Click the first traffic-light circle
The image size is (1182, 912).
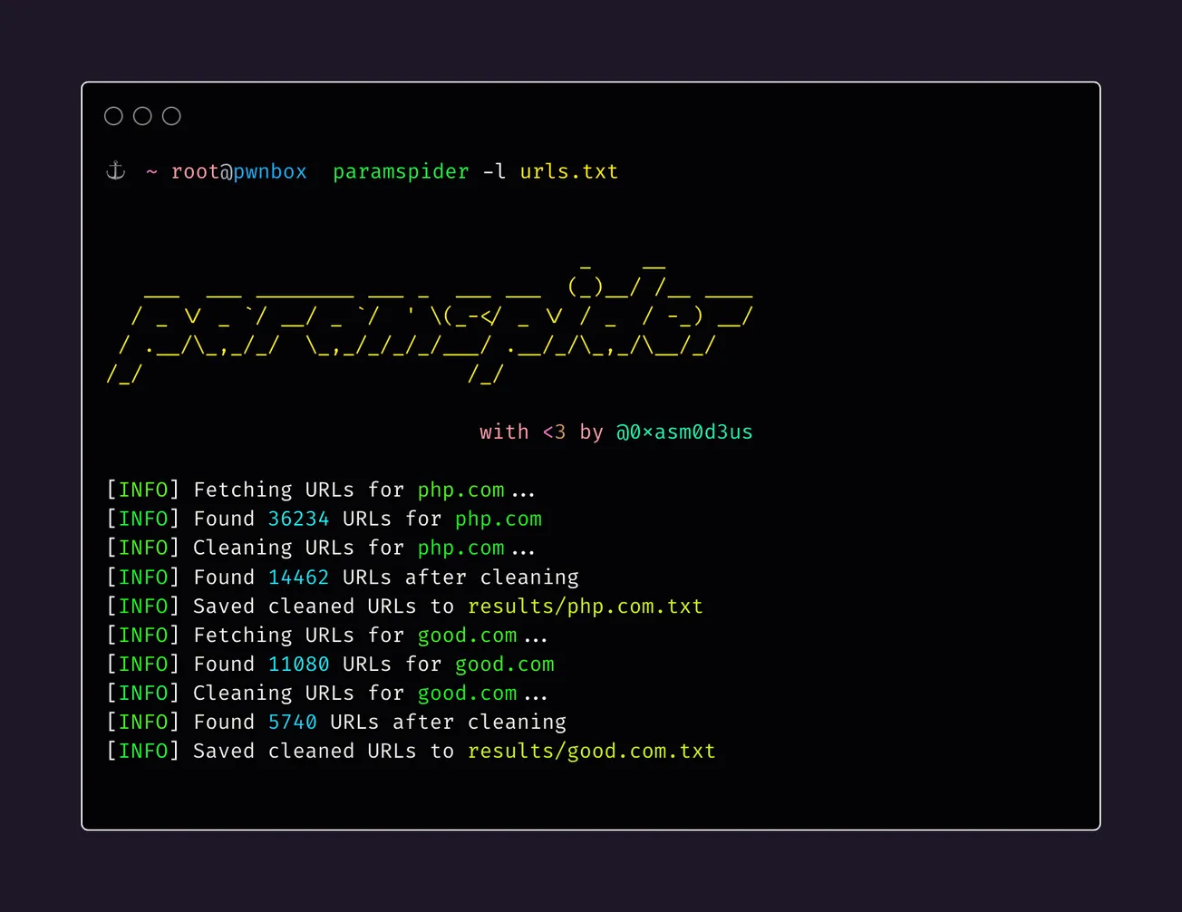(x=113, y=115)
